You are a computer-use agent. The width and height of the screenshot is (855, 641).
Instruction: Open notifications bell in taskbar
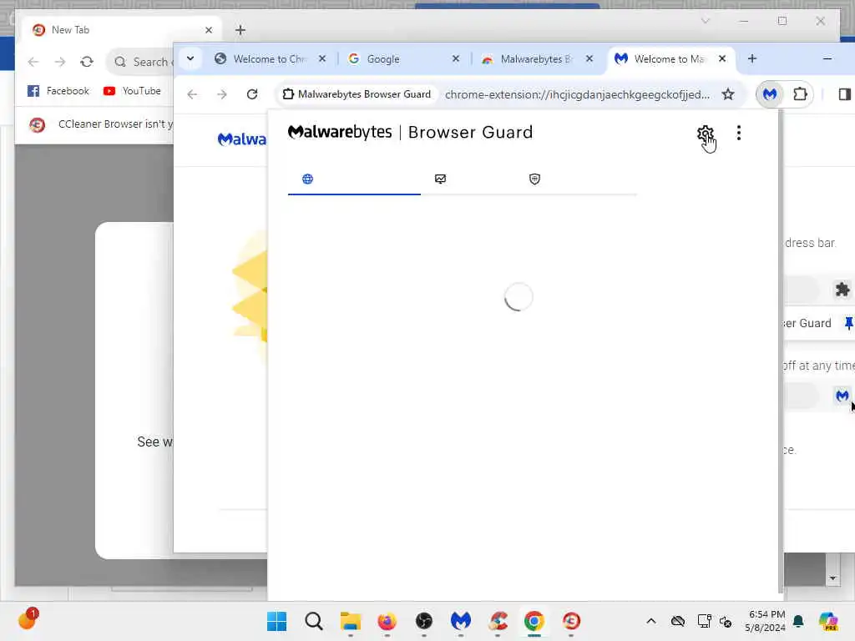798,621
